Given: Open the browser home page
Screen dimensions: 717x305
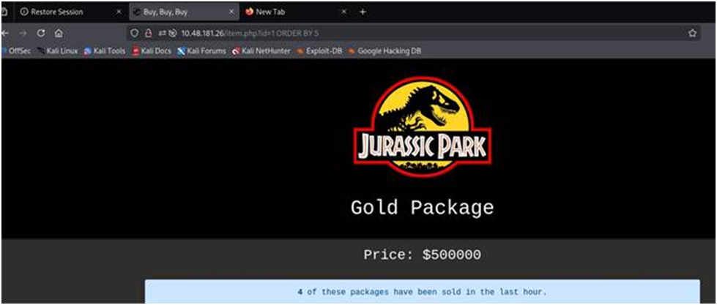Looking at the screenshot, I should (x=59, y=34).
